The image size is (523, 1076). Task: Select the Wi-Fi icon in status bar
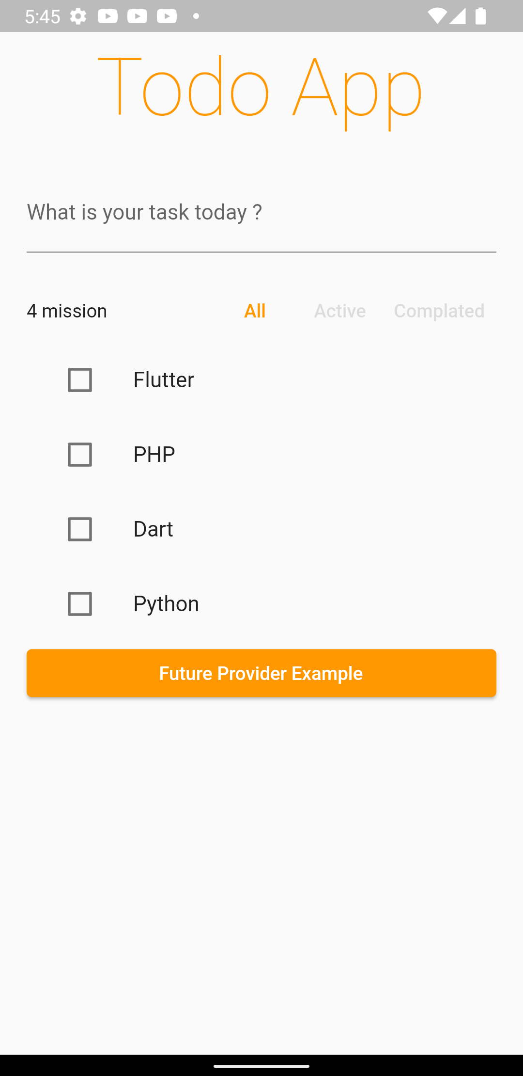click(438, 16)
